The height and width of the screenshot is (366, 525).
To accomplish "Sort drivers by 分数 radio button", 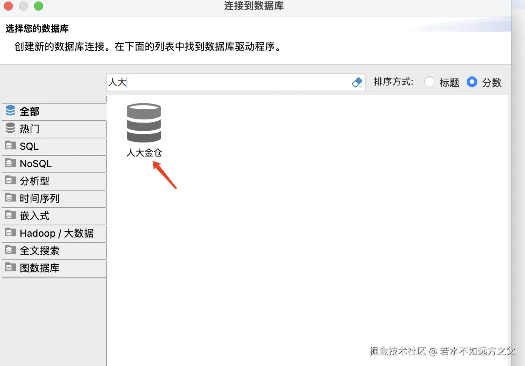I will click(472, 82).
